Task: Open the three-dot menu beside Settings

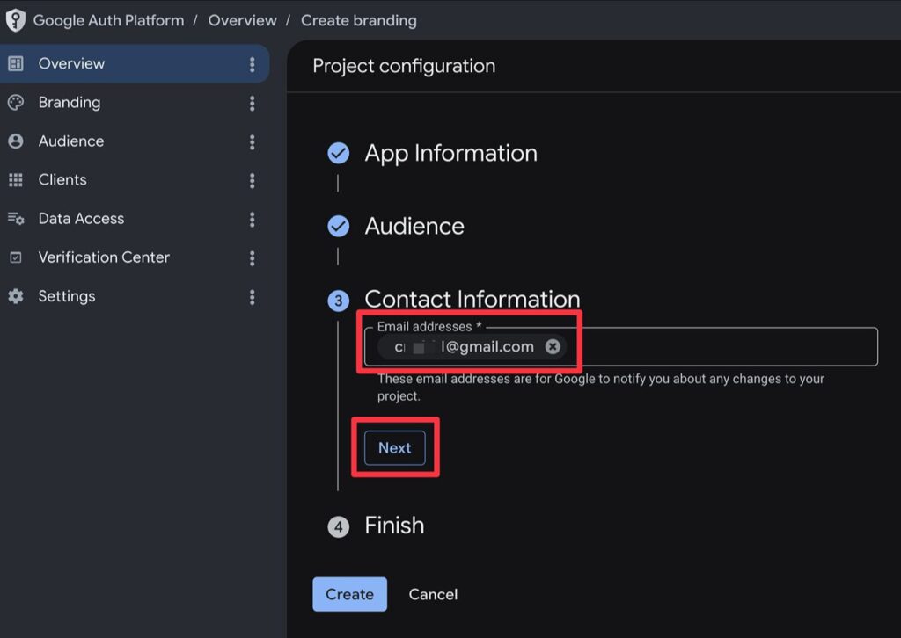Action: [x=252, y=297]
